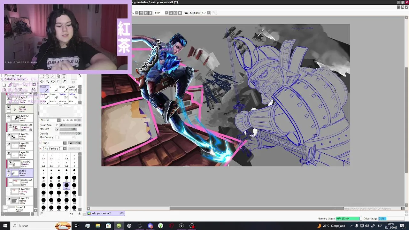Adjust the Brush Size slider
The height and width of the screenshot is (230, 409).
coord(70,125)
